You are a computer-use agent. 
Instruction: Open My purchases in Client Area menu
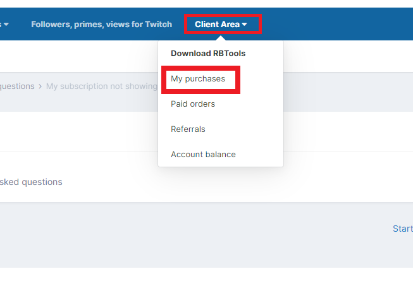(x=198, y=79)
